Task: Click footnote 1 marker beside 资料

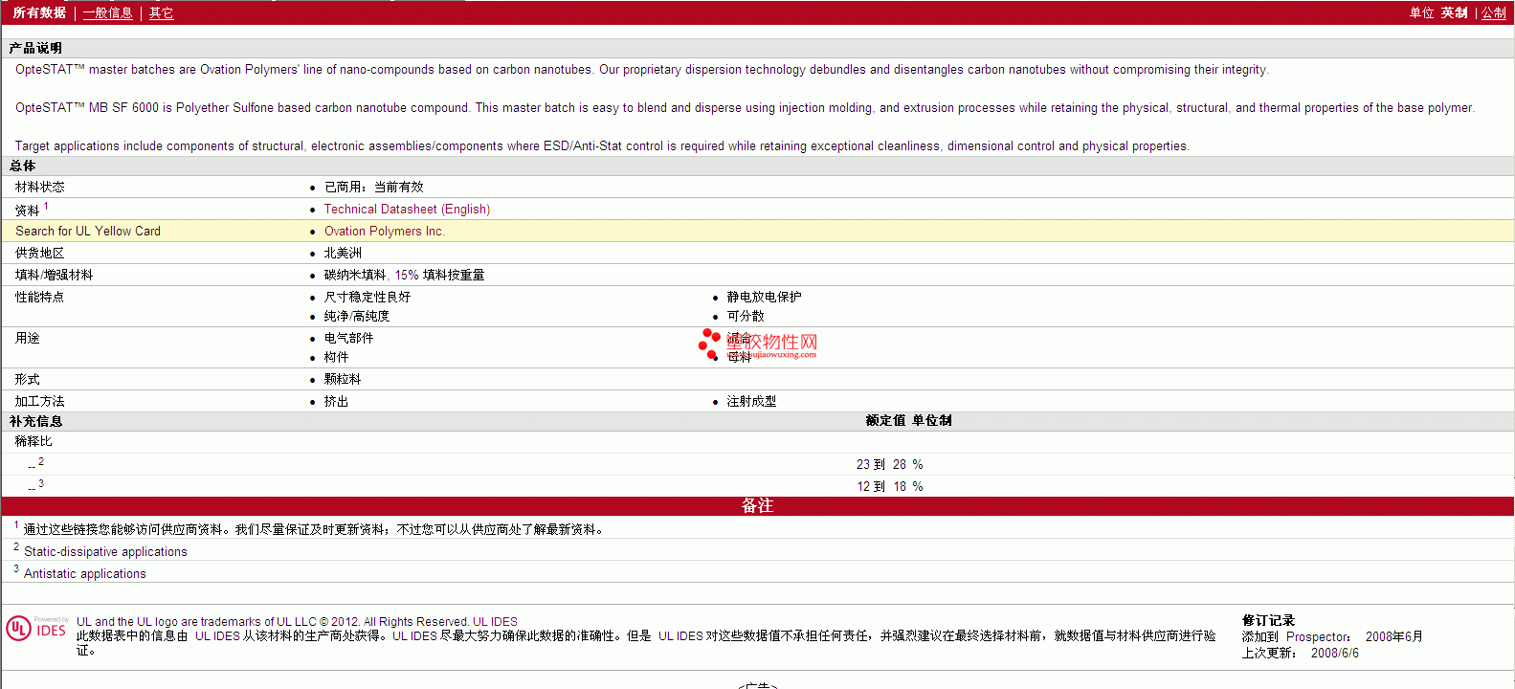Action: point(46,206)
